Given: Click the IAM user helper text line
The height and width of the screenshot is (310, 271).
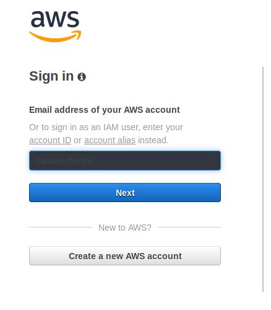Looking at the screenshot, I should 106,128.
